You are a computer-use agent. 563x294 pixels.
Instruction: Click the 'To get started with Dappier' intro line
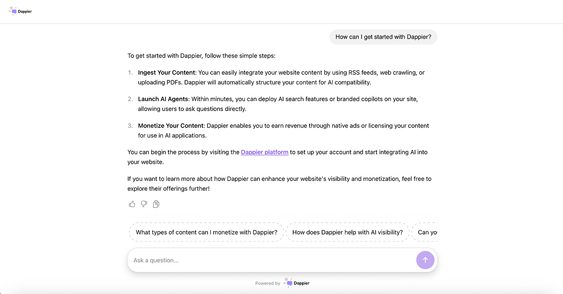pyautogui.click(x=201, y=56)
